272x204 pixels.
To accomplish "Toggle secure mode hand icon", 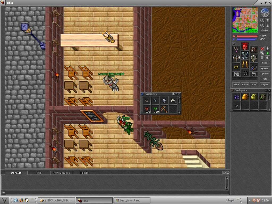I will pyautogui.click(x=267, y=58).
